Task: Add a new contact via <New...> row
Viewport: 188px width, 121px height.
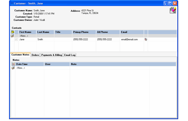Action: click(x=24, y=36)
